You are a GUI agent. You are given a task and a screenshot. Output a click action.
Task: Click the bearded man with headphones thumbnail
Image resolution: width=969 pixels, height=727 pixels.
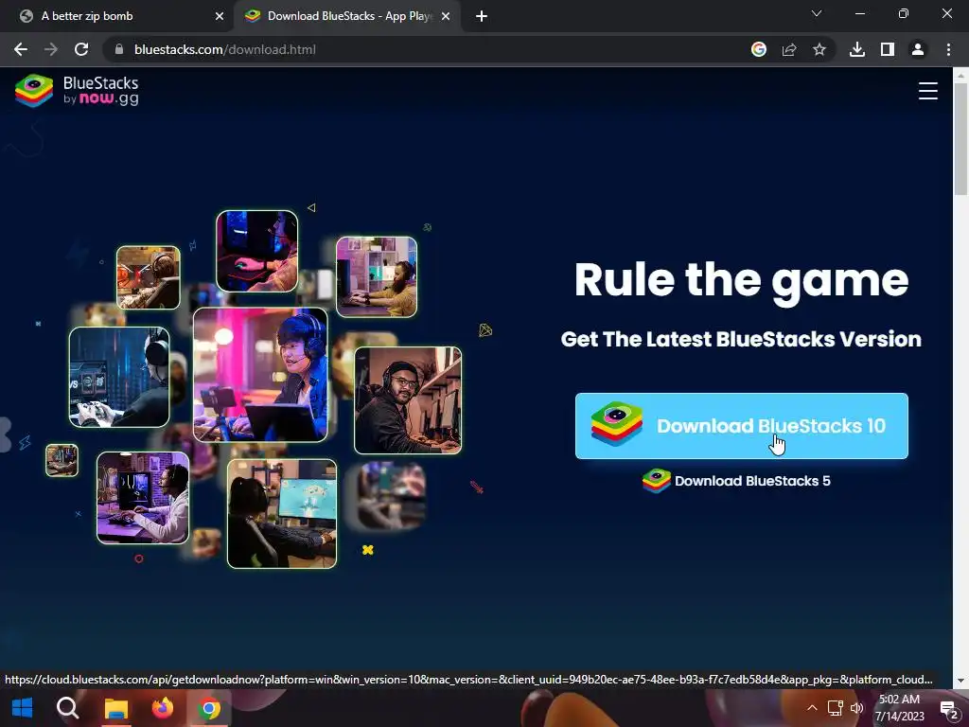pos(407,400)
